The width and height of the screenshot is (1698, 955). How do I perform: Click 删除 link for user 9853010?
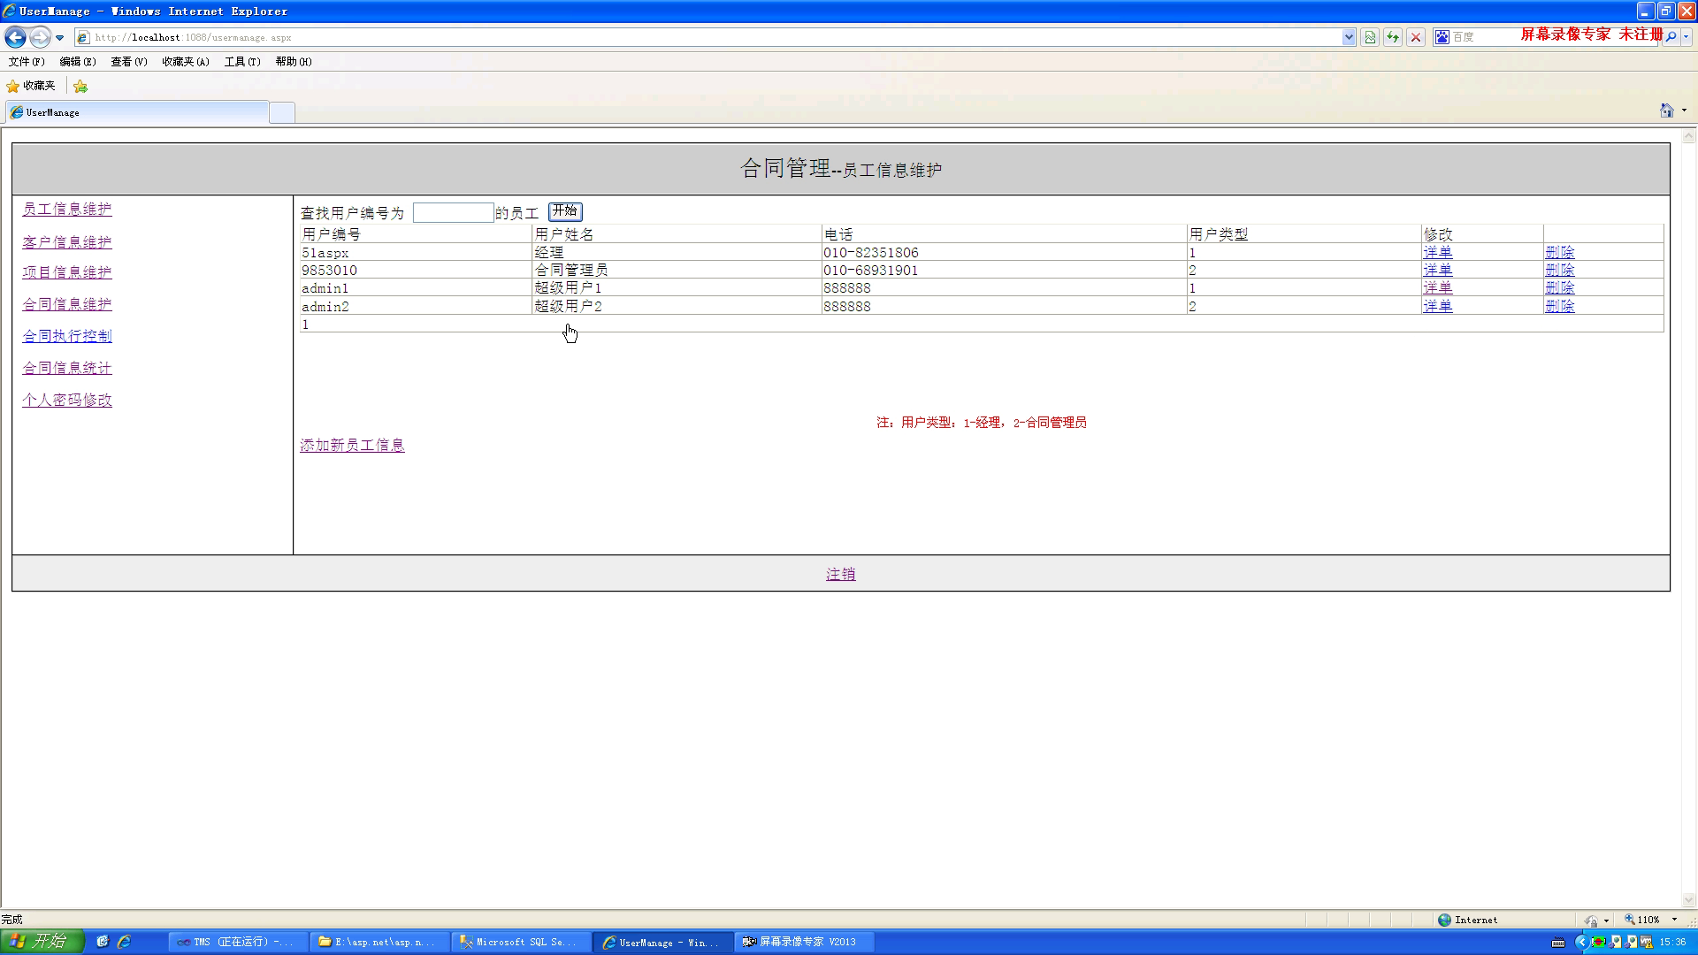[1559, 270]
